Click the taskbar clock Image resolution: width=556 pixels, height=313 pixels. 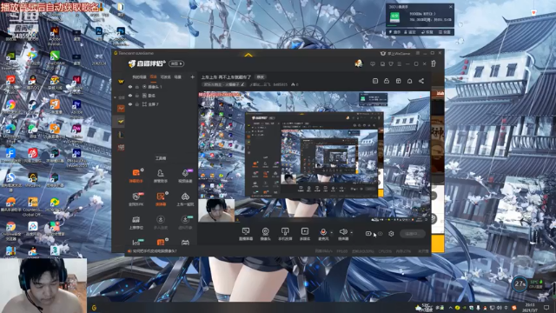530,307
